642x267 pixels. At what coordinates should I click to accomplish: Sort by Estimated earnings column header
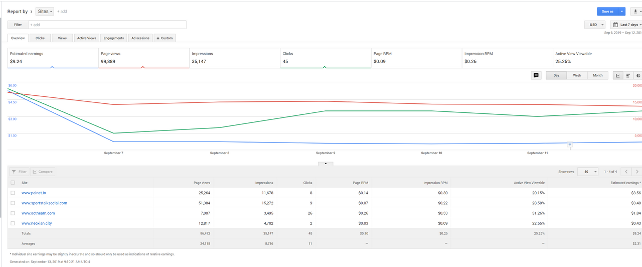(625, 183)
